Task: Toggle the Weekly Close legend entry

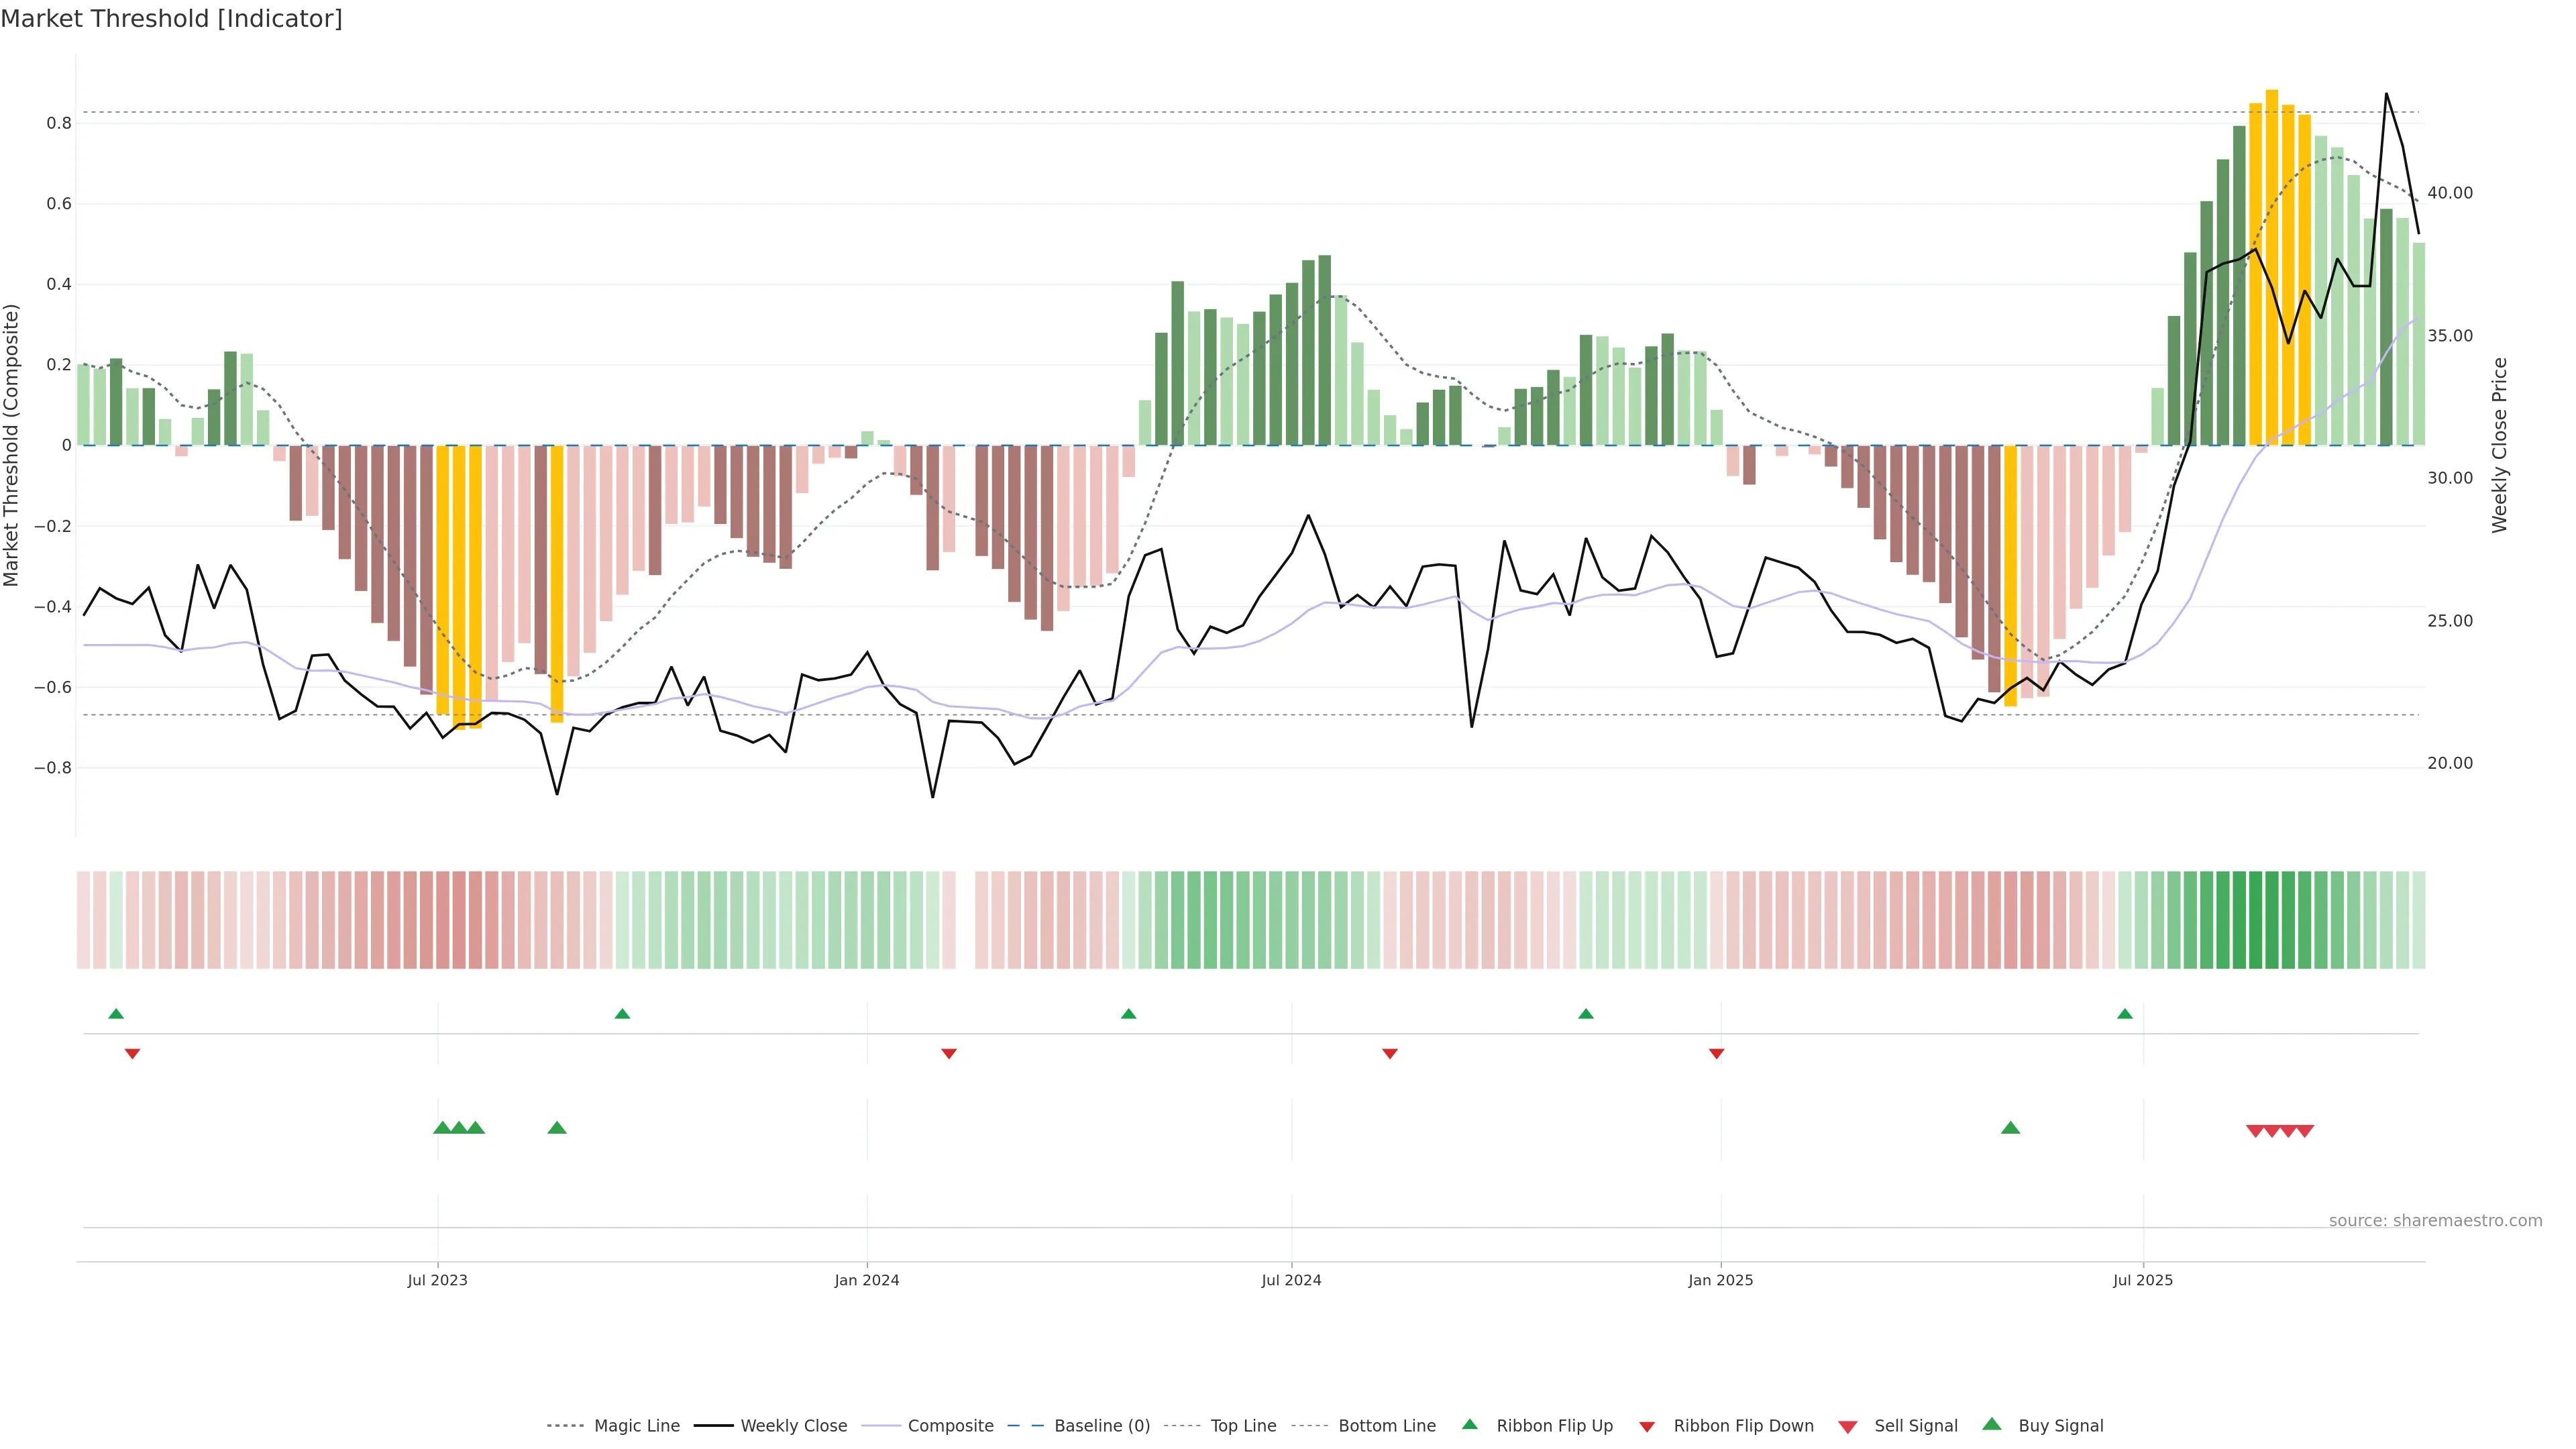Action: coord(793,1426)
